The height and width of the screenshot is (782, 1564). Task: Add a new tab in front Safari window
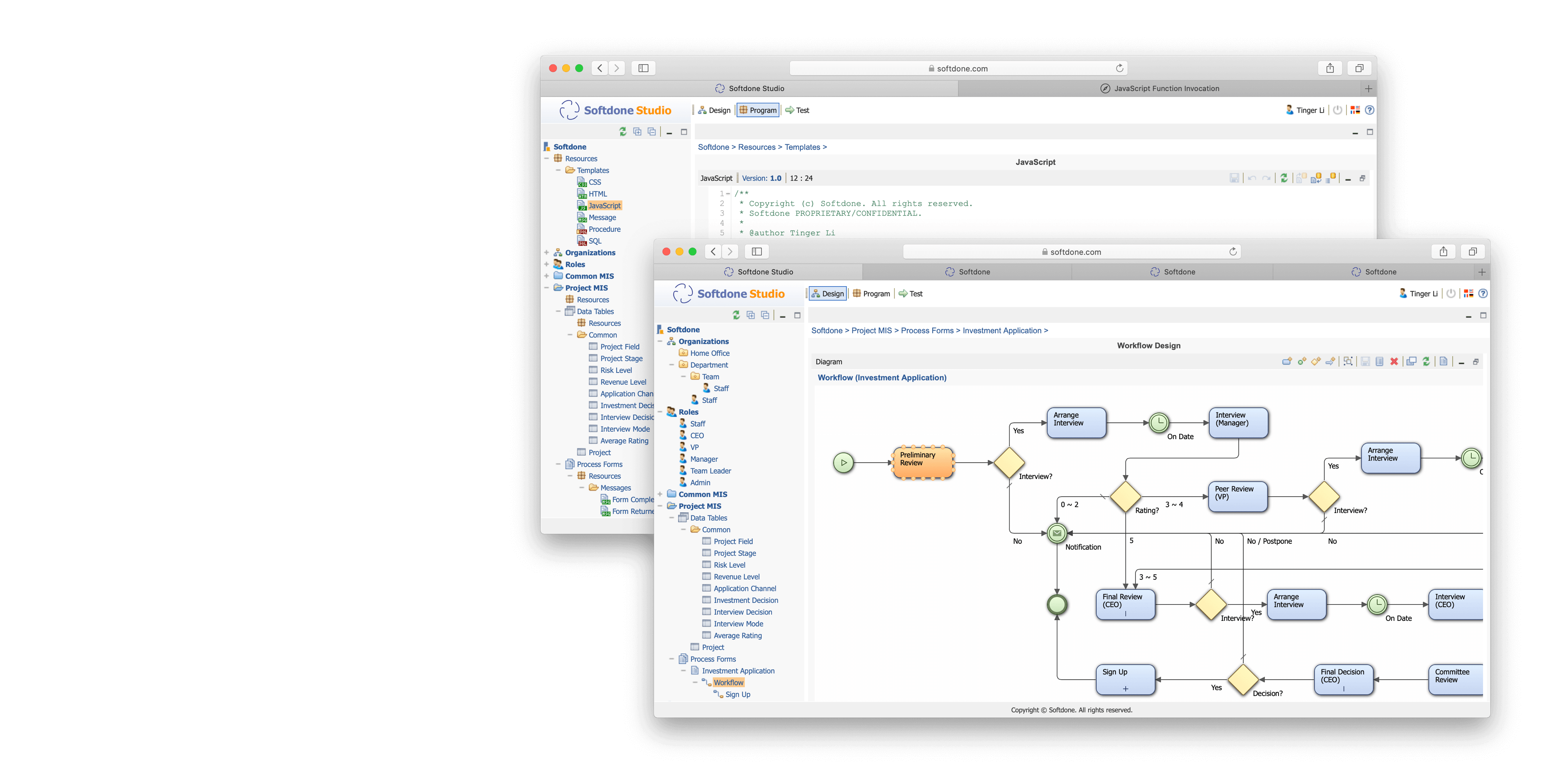1481,272
